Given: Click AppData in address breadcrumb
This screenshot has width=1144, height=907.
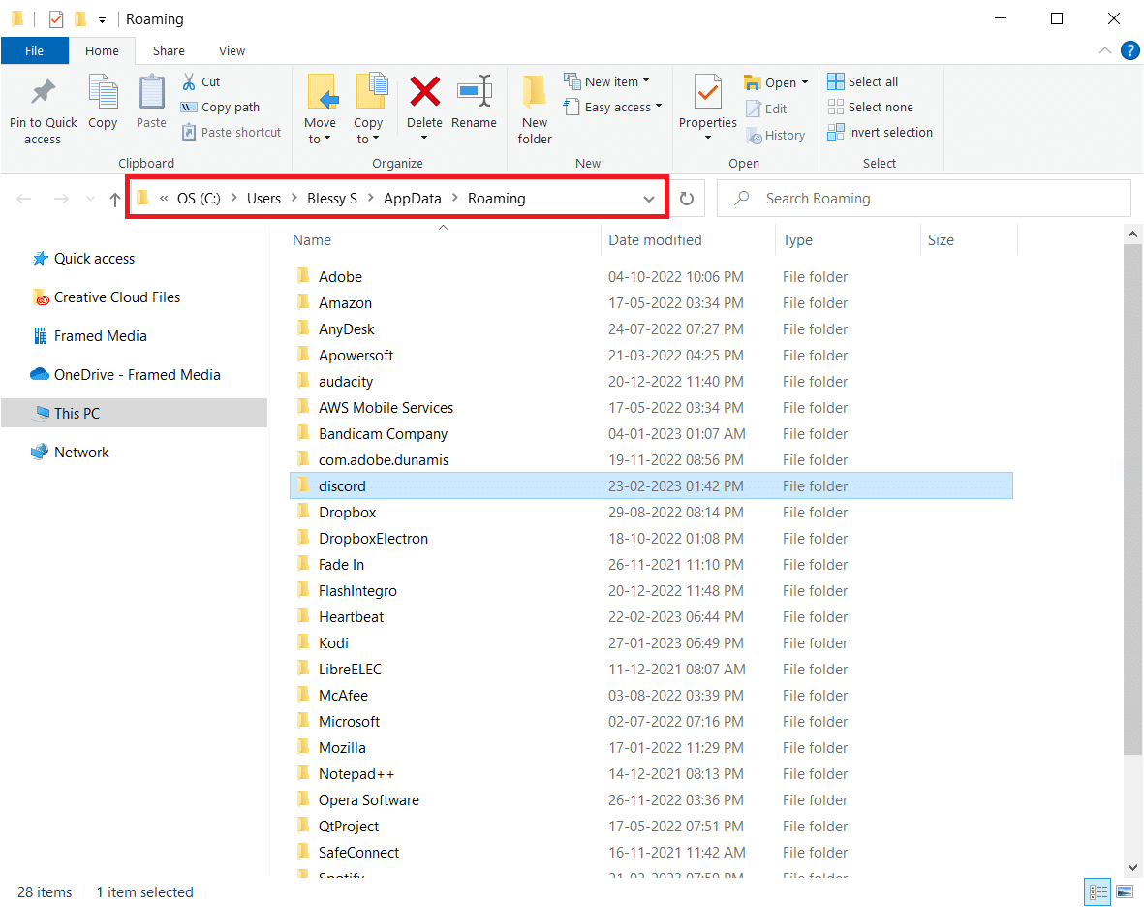Looking at the screenshot, I should coord(413,199).
